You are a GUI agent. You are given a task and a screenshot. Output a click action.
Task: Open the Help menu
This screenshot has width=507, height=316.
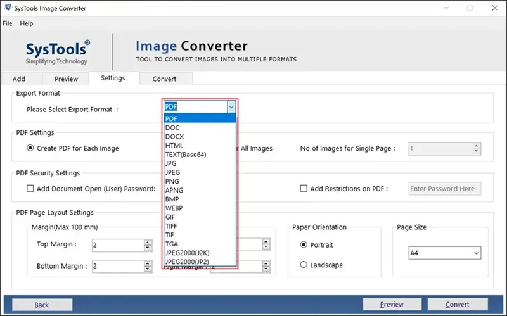pyautogui.click(x=27, y=23)
